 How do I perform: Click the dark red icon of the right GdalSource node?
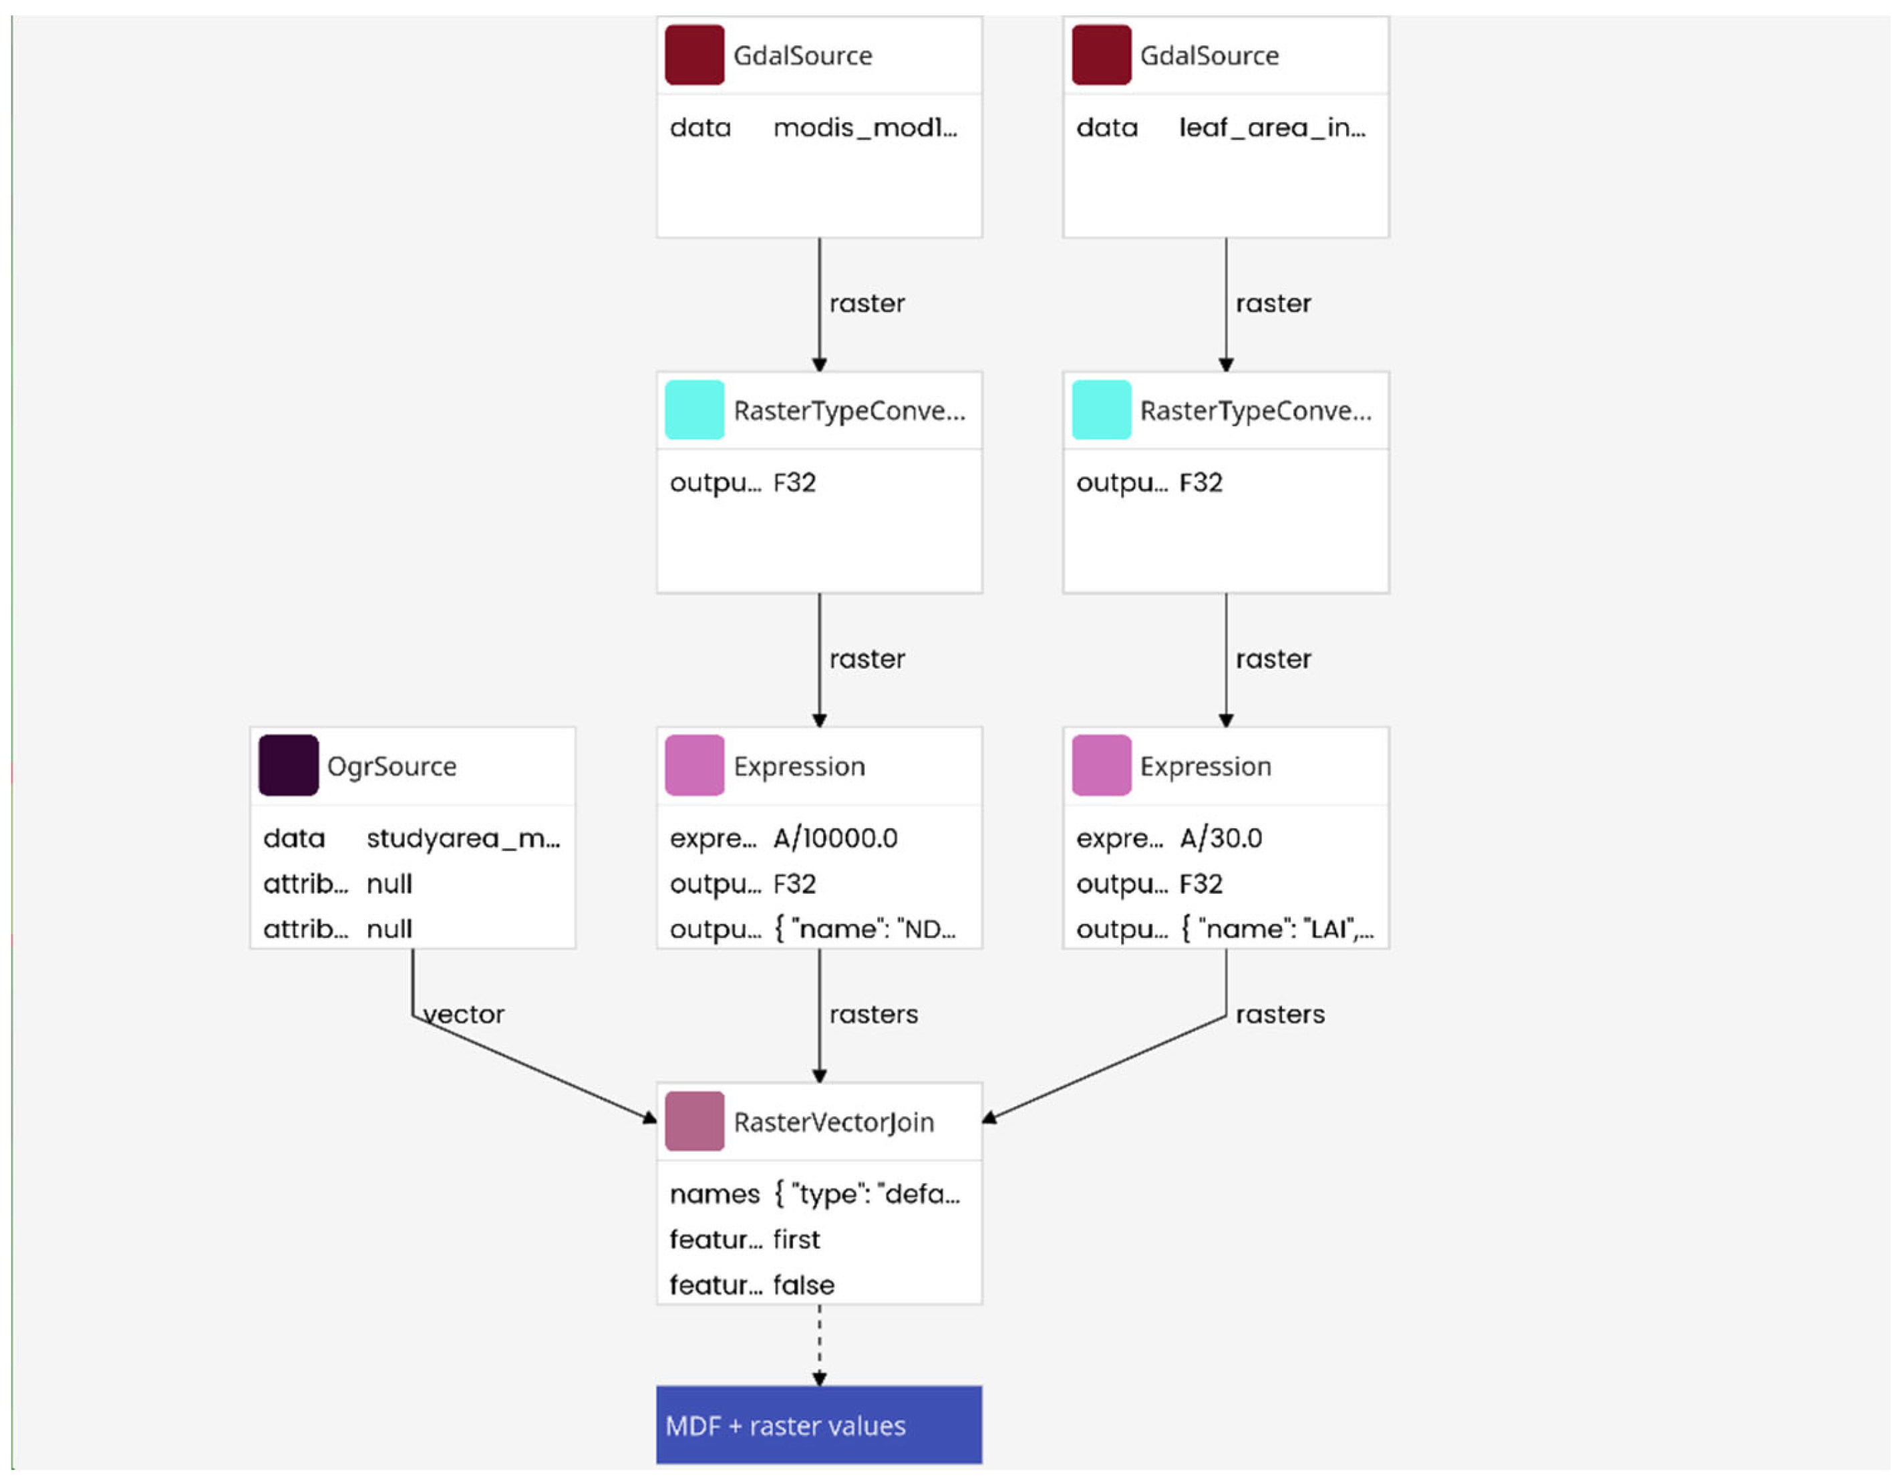[x=1100, y=55]
